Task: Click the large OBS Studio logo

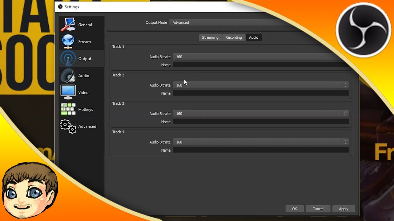Action: tap(363, 30)
